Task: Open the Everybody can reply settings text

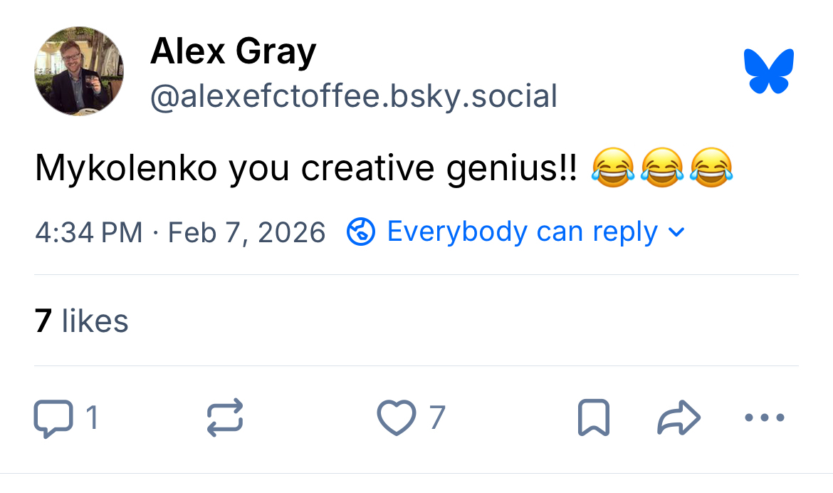Action: click(522, 232)
